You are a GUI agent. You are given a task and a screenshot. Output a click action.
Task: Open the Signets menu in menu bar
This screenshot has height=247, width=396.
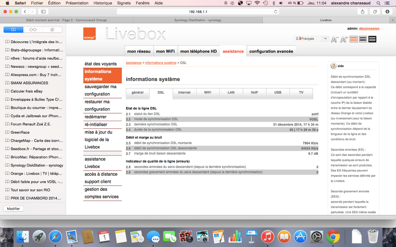(x=124, y=3)
